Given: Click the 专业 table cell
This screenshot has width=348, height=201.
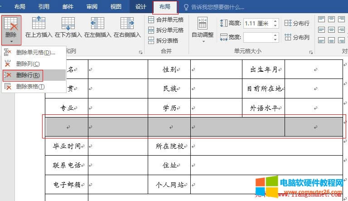Looking at the screenshot, I should tap(67, 108).
